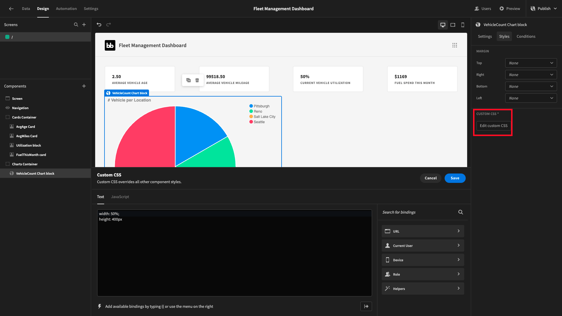Expand the Role bindings category
This screenshot has height=316, width=562.
[423, 274]
